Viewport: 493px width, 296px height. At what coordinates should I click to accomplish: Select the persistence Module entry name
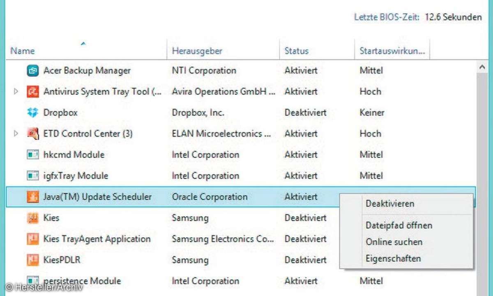82,281
